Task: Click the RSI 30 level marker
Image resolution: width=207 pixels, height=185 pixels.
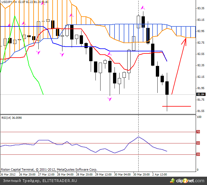Action: point(197,154)
